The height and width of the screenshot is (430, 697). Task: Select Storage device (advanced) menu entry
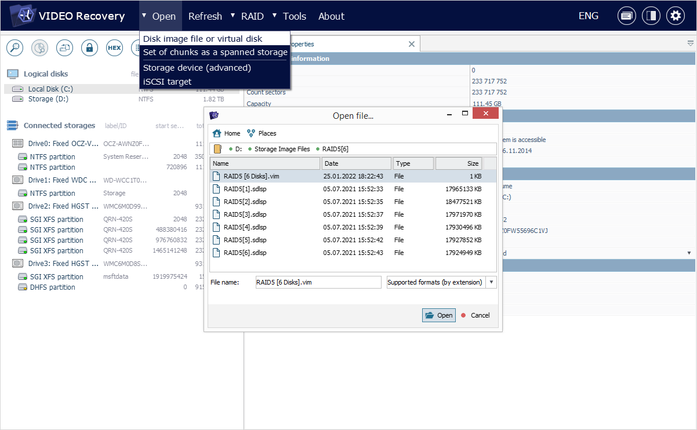pos(215,67)
